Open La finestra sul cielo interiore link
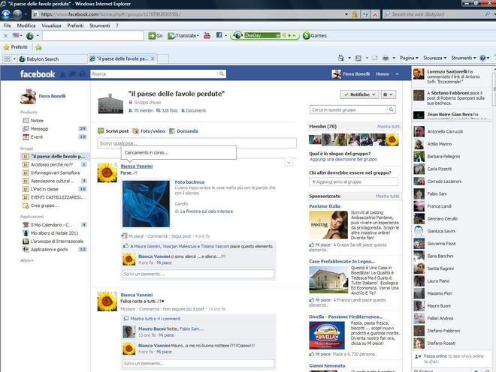Viewport: 496px width, 372px height. pyautogui.click(x=207, y=211)
